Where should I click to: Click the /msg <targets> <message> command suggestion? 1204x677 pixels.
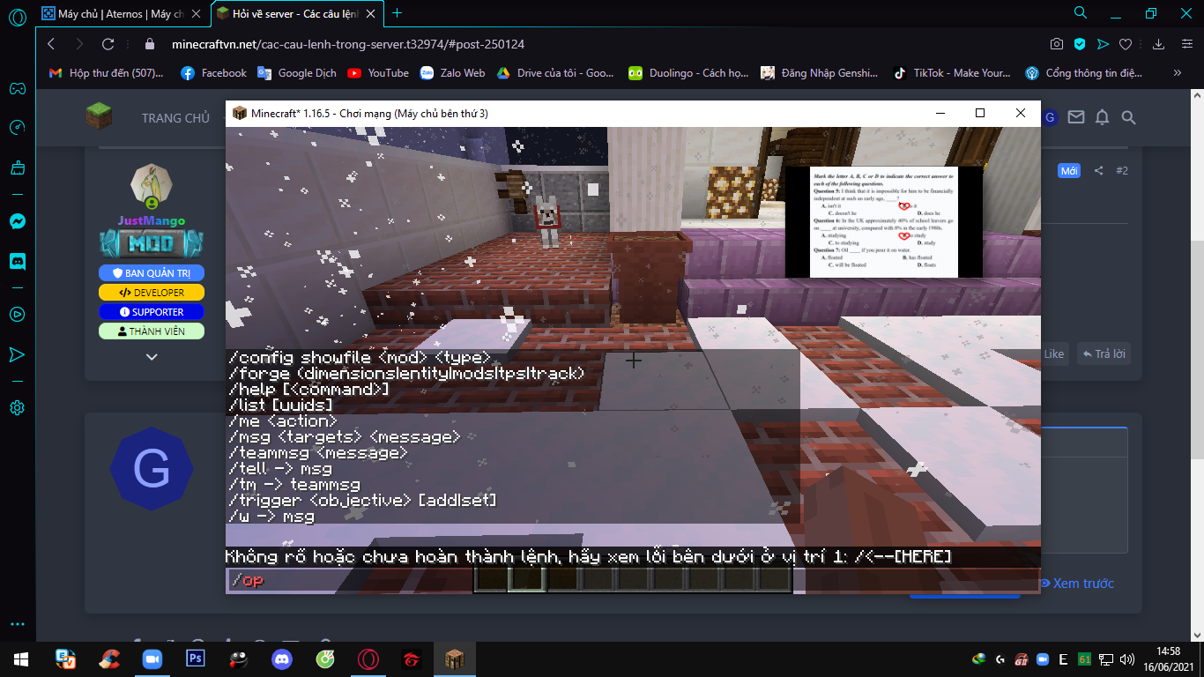coord(345,437)
